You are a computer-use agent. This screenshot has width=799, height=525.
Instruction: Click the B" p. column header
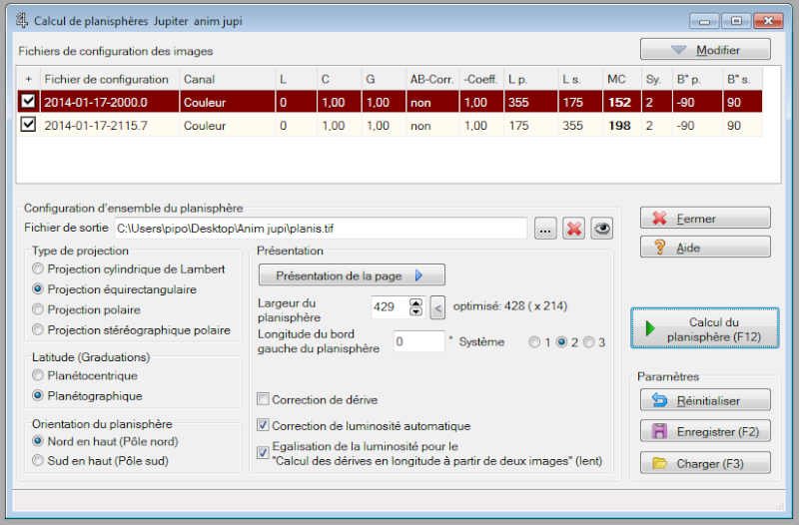coord(697,79)
